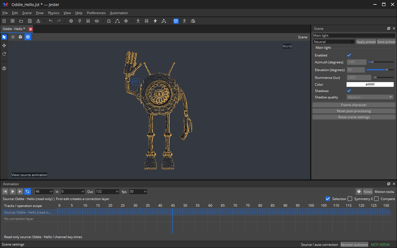Click the curve arc toolbar icon
Viewport: 397px width, 248px height.
tap(117, 21)
